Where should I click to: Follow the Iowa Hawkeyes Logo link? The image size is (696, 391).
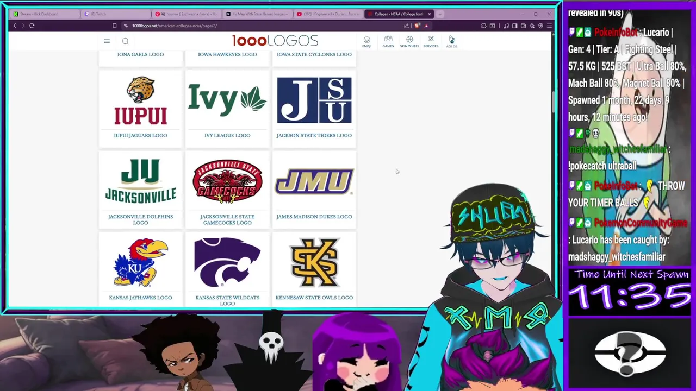tap(227, 54)
